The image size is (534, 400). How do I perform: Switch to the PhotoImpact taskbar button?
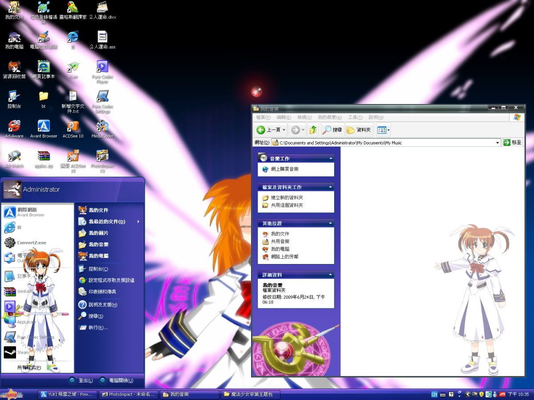pyautogui.click(x=128, y=394)
